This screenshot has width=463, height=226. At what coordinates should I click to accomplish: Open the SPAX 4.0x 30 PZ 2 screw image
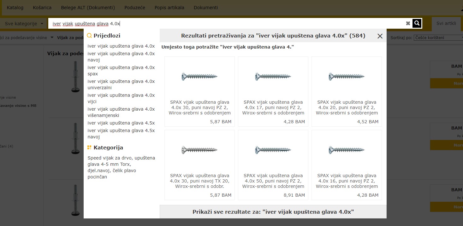click(199, 76)
